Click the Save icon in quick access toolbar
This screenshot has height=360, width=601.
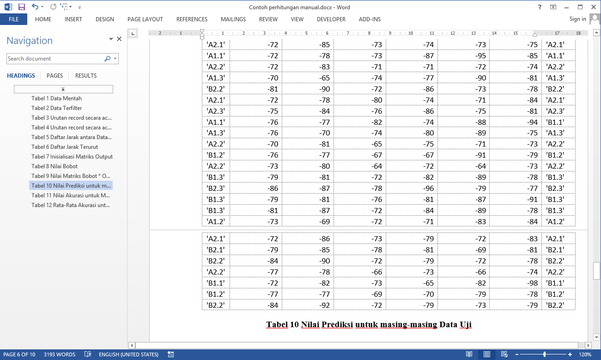(x=22, y=7)
